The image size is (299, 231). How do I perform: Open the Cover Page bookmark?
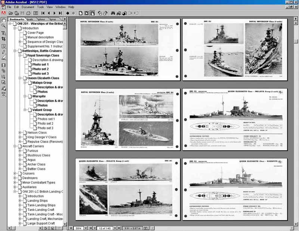pos(36,33)
